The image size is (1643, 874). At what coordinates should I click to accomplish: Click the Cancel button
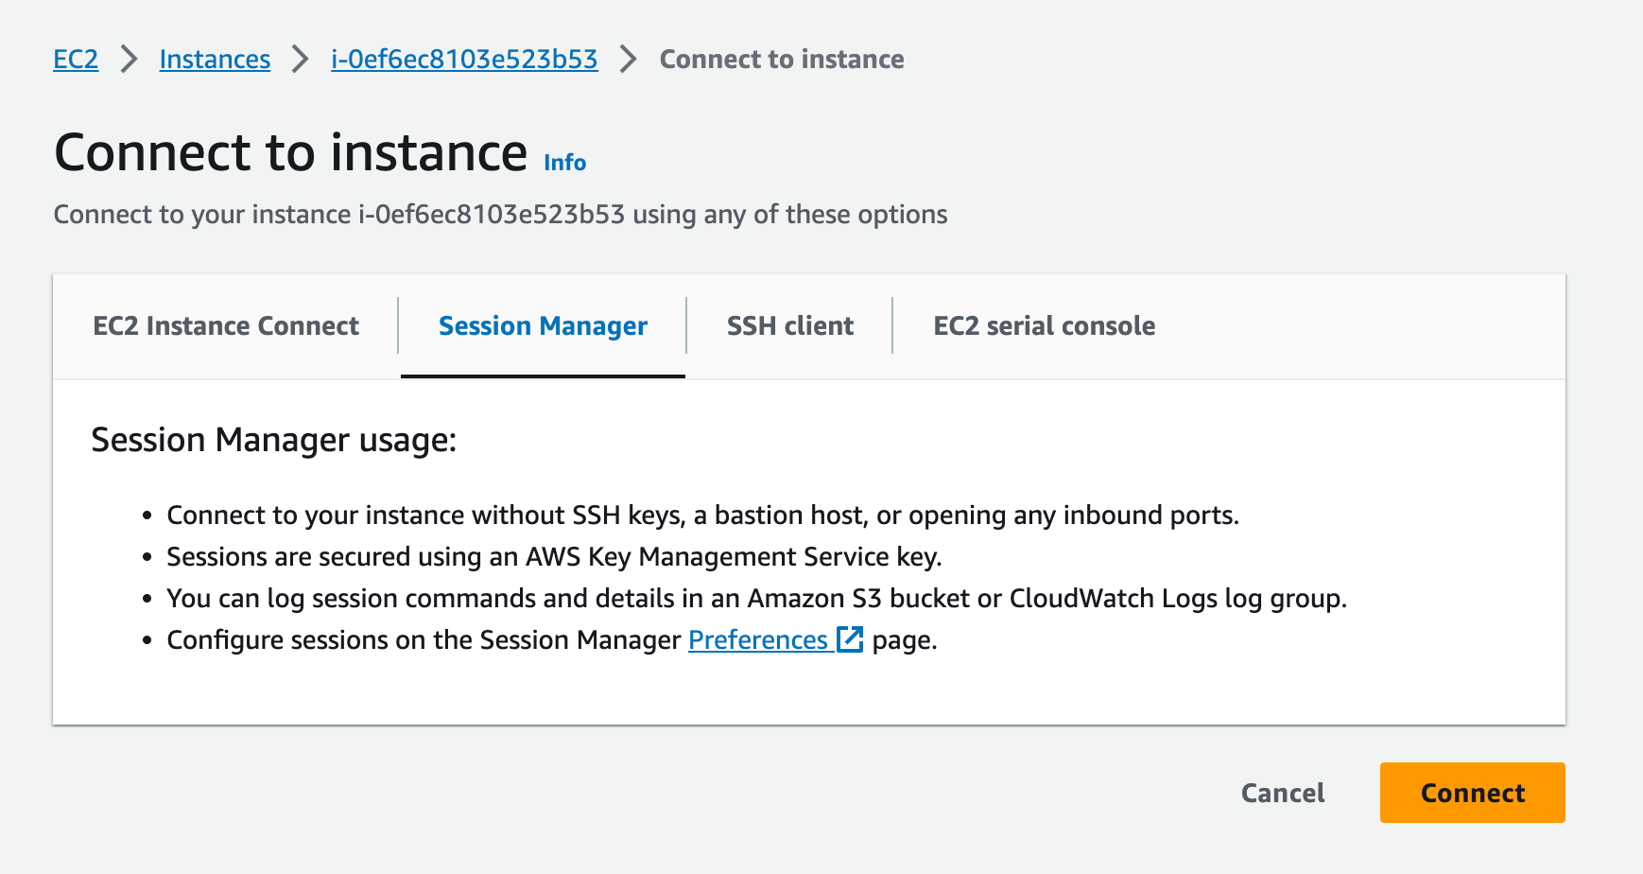click(1282, 793)
